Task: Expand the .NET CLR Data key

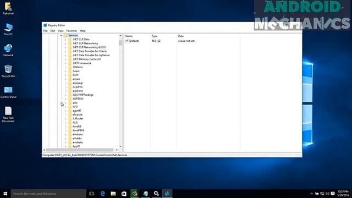Action: pyautogui.click(x=65, y=40)
